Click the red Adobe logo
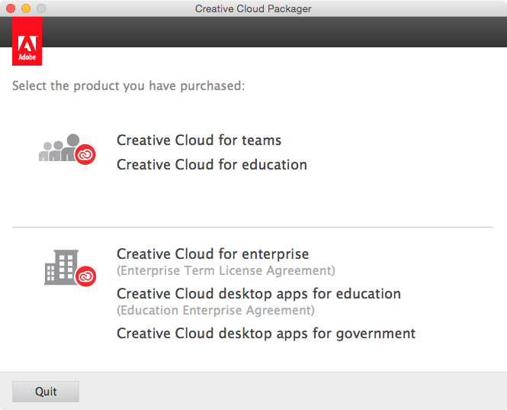This screenshot has width=507, height=410. click(x=27, y=41)
